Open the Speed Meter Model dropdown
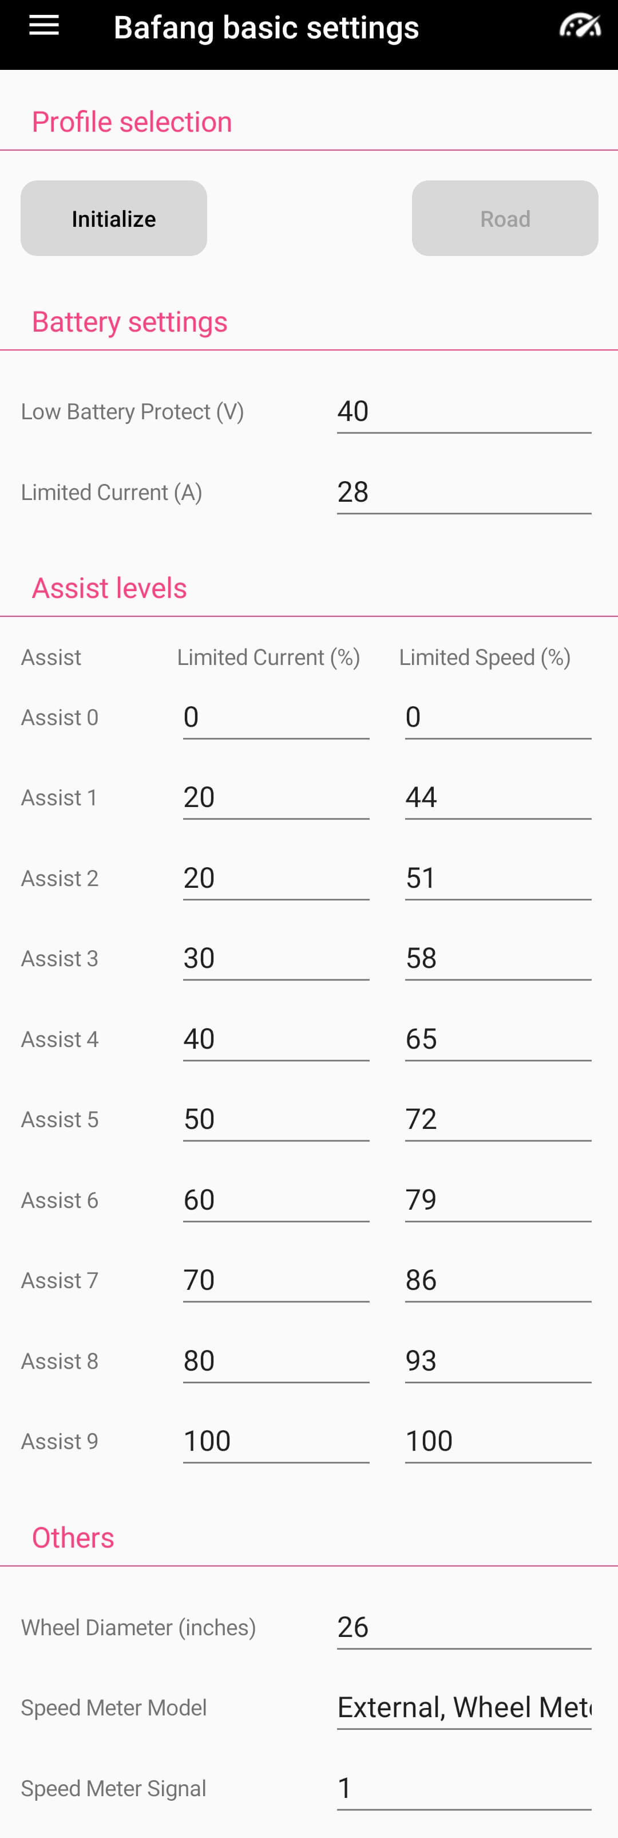This screenshot has width=618, height=1838. (x=463, y=1707)
